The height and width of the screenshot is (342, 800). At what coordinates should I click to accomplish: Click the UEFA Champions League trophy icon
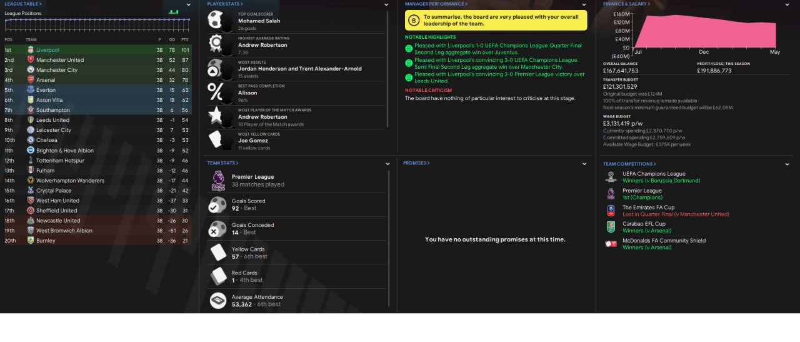point(611,177)
